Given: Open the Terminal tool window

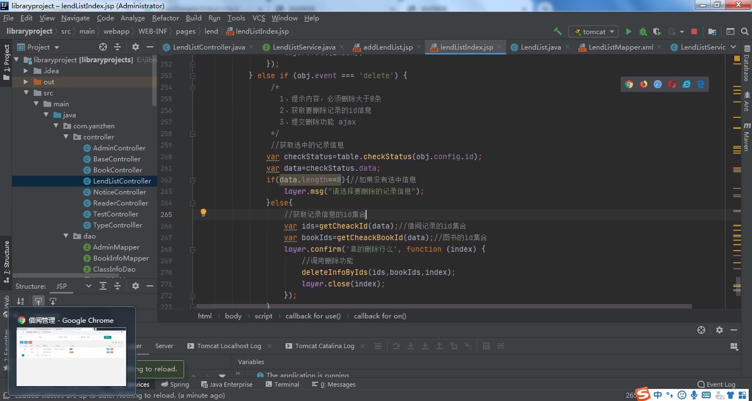Looking at the screenshot, I should pyautogui.click(x=282, y=384).
